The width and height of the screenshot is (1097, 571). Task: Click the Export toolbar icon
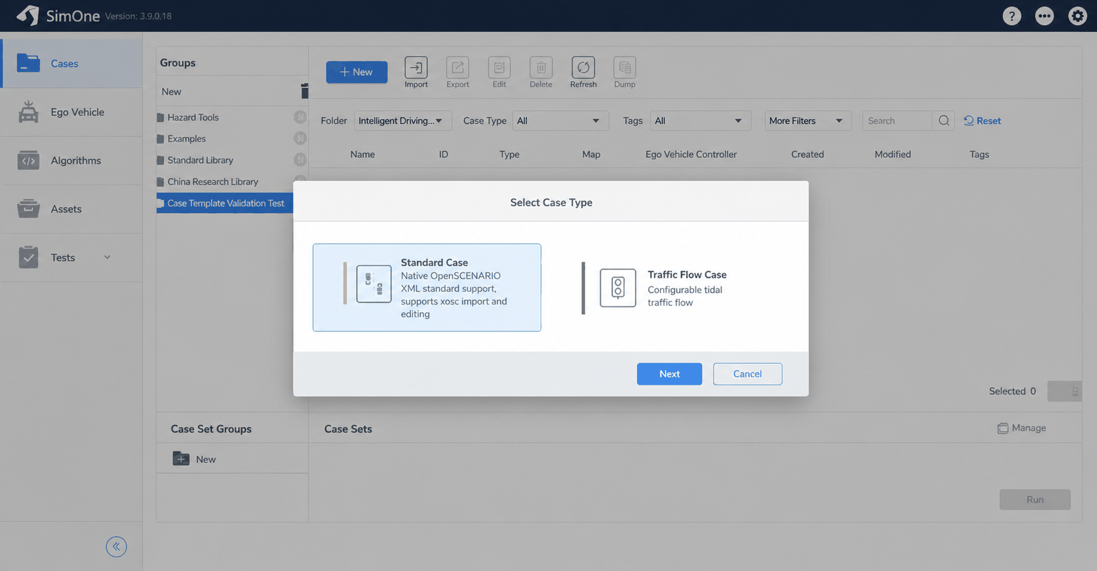coord(458,67)
